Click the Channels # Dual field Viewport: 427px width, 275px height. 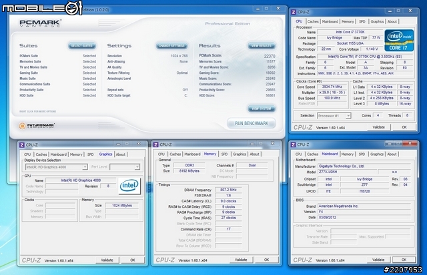252,165
